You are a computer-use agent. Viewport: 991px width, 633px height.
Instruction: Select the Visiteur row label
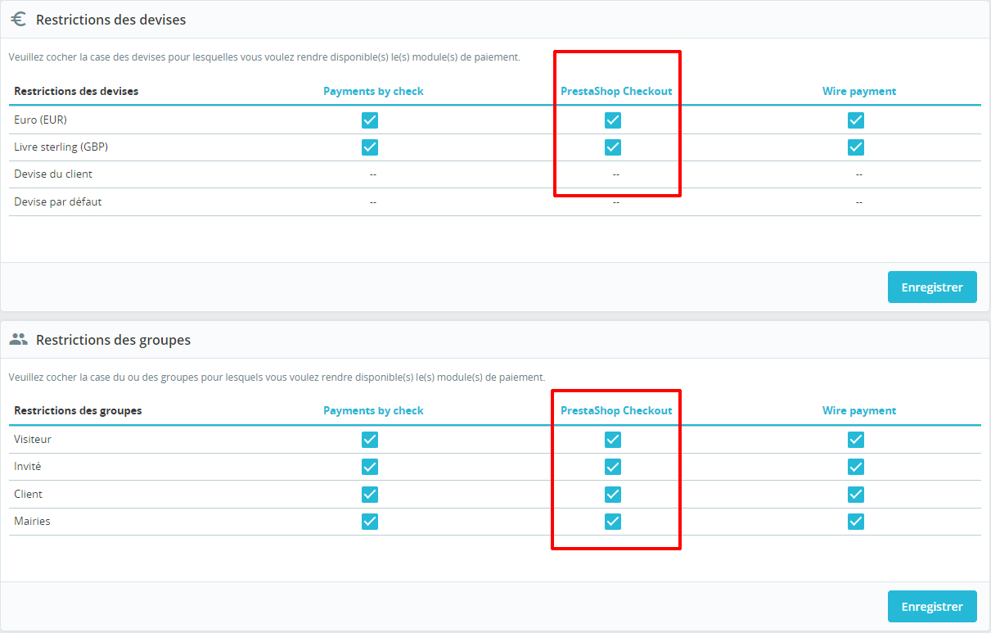(33, 440)
